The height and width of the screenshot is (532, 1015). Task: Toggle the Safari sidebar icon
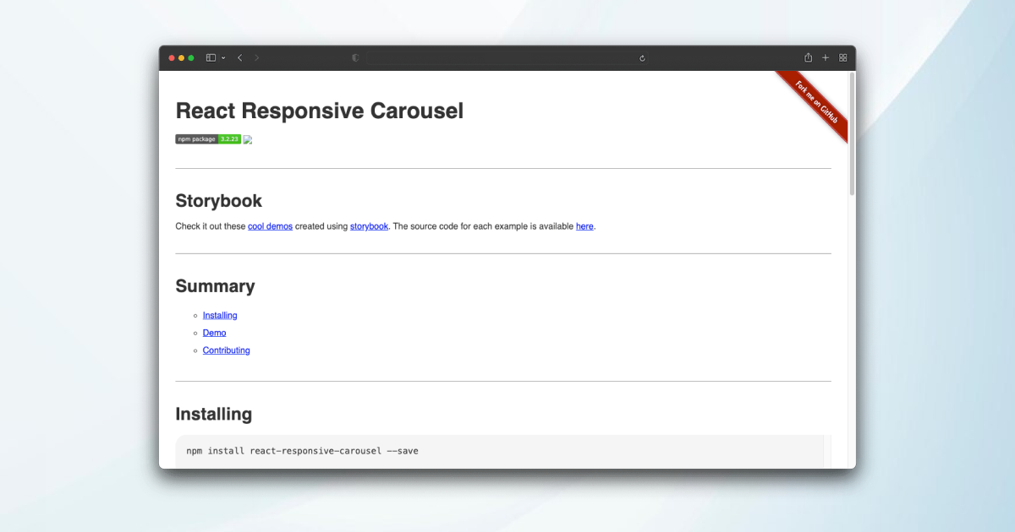[x=211, y=57]
